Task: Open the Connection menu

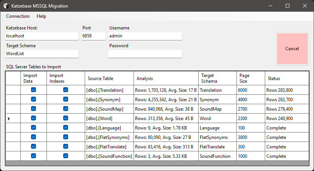Action: [x=18, y=16]
